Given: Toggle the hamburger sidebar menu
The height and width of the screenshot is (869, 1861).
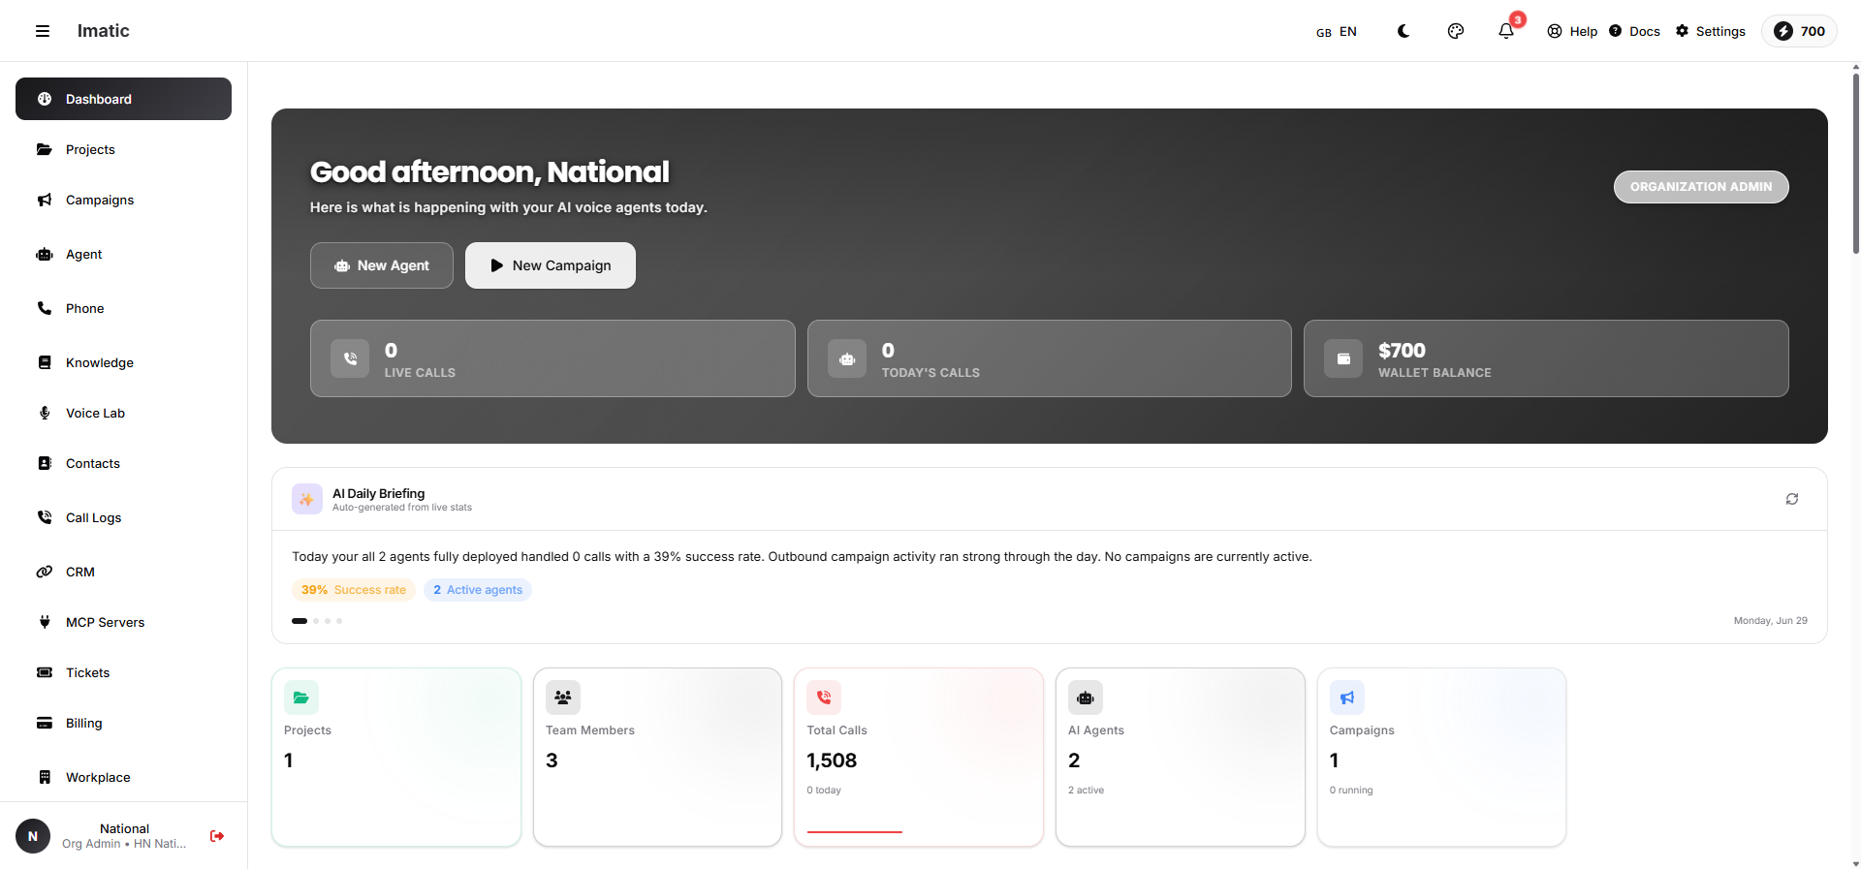Looking at the screenshot, I should pyautogui.click(x=43, y=31).
